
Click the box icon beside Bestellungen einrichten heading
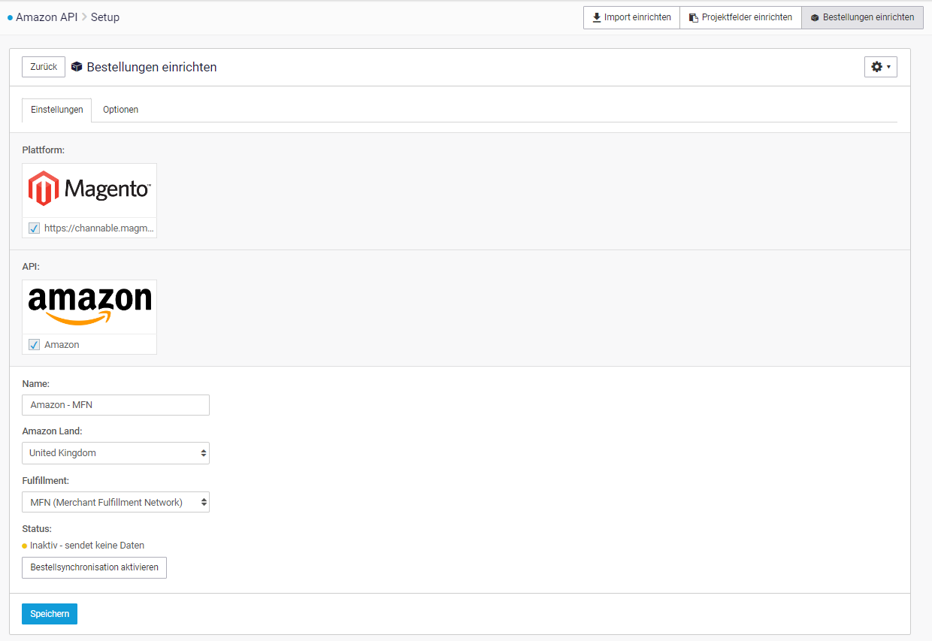77,67
